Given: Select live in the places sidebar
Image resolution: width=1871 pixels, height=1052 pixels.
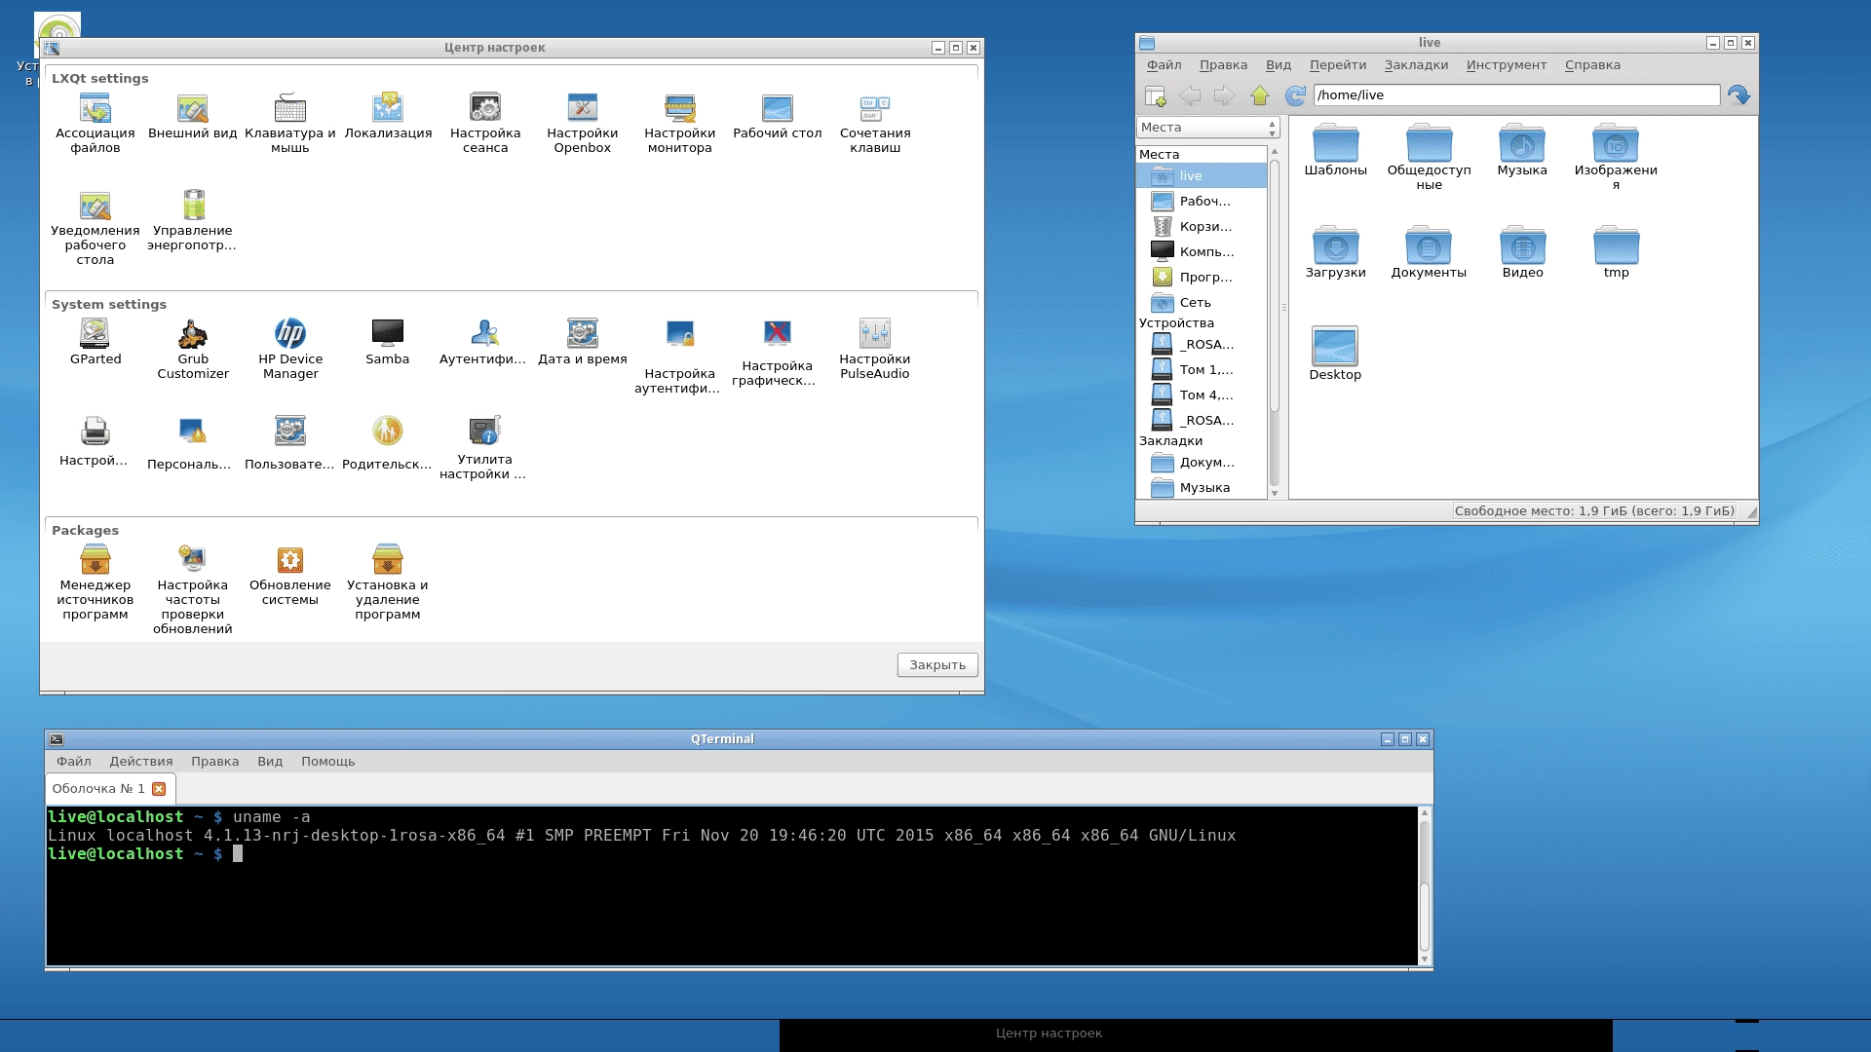Looking at the screenshot, I should [1202, 176].
